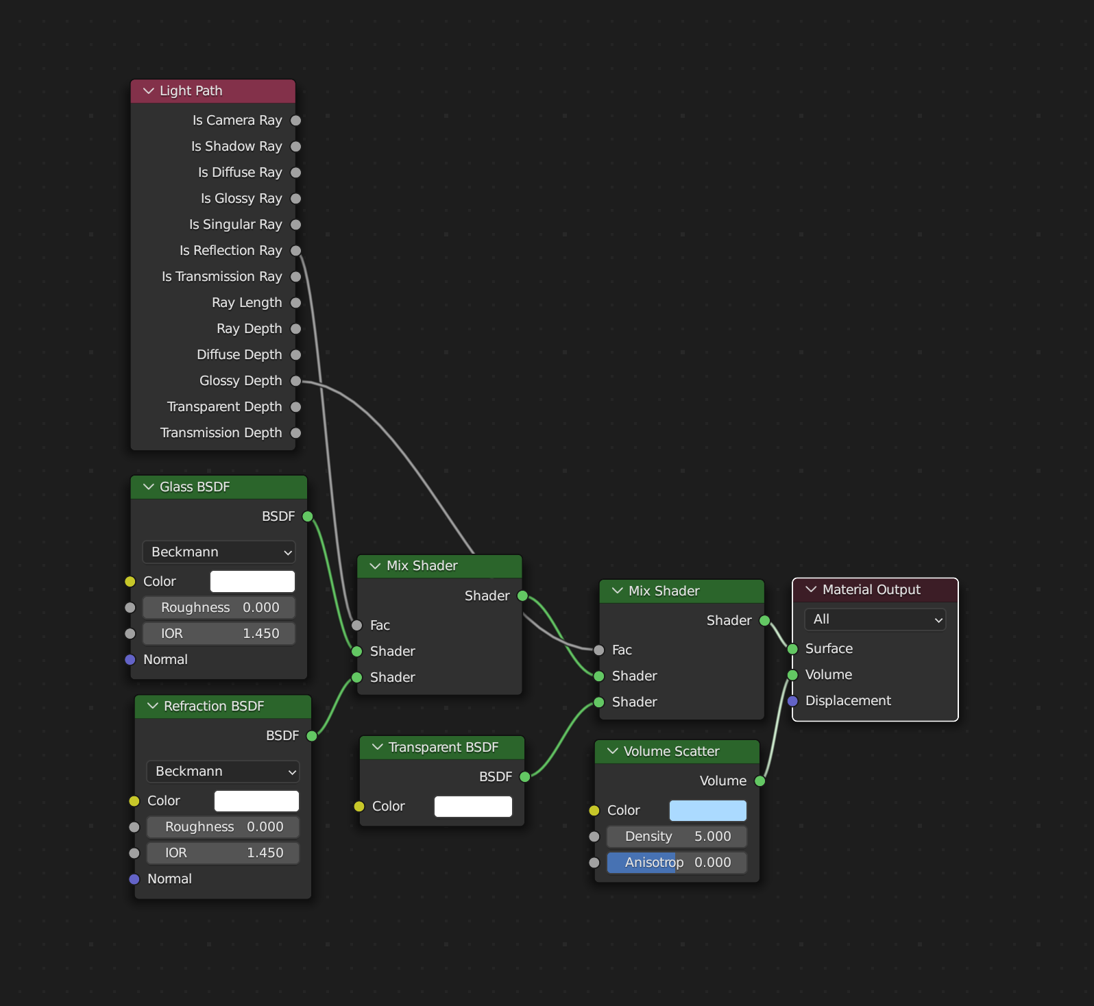The image size is (1094, 1006).
Task: Click Refraction BSDF Roughness value field
Action: [x=223, y=826]
